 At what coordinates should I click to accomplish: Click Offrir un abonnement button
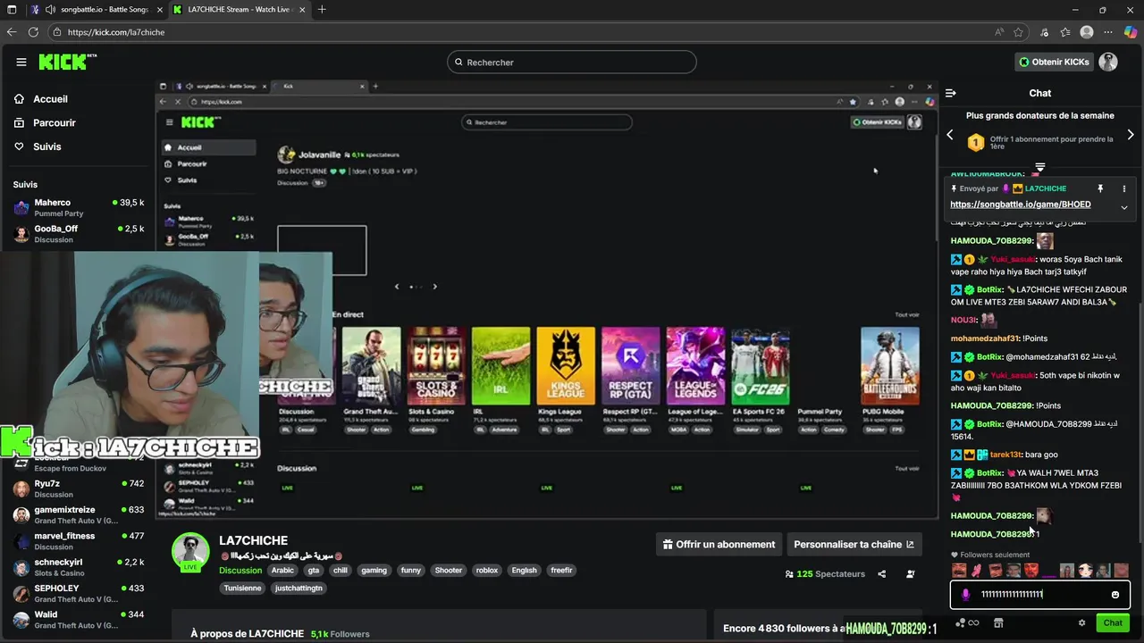[x=719, y=544]
